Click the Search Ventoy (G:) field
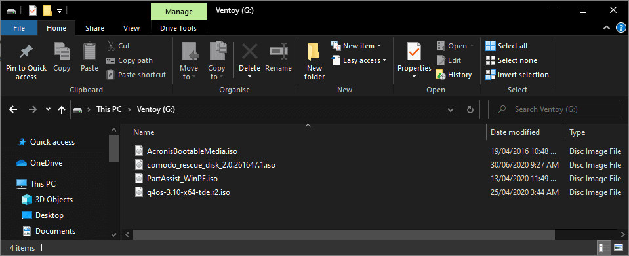The width and height of the screenshot is (629, 256). point(554,109)
